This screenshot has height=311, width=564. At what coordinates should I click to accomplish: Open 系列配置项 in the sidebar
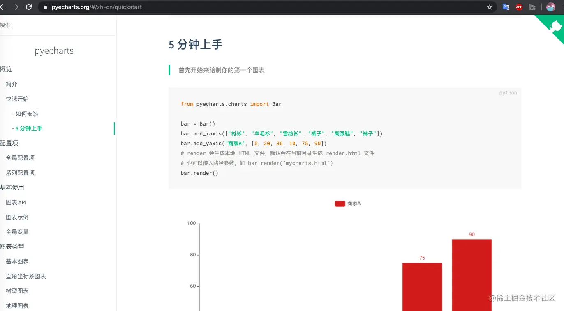tap(20, 173)
